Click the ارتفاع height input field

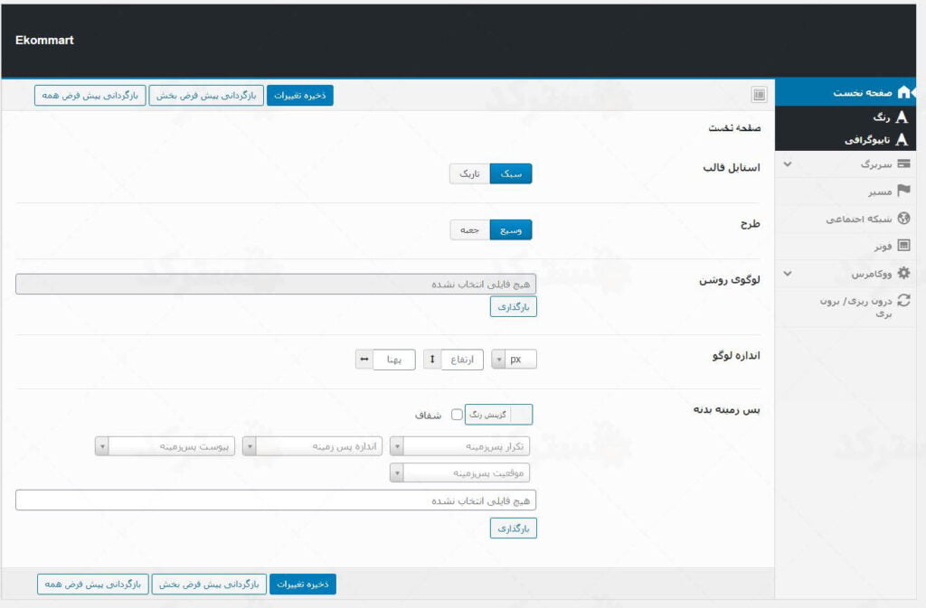pyautogui.click(x=461, y=360)
